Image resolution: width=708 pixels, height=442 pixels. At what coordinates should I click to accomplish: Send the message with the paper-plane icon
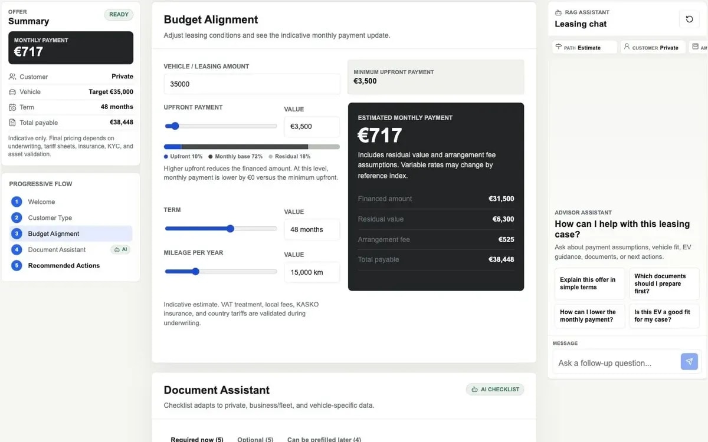(x=689, y=361)
